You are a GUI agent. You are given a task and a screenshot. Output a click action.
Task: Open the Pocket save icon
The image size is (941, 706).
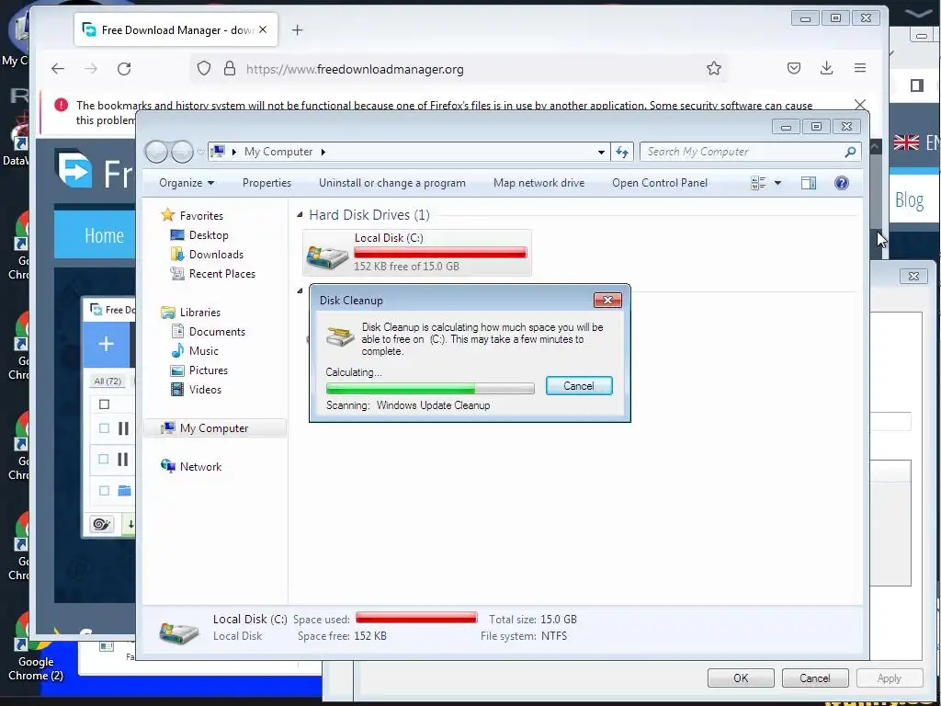tap(794, 68)
